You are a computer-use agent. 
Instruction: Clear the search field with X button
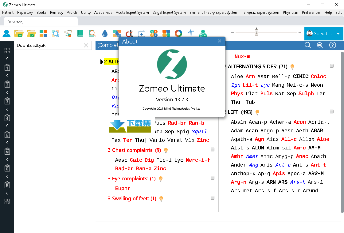86,45
